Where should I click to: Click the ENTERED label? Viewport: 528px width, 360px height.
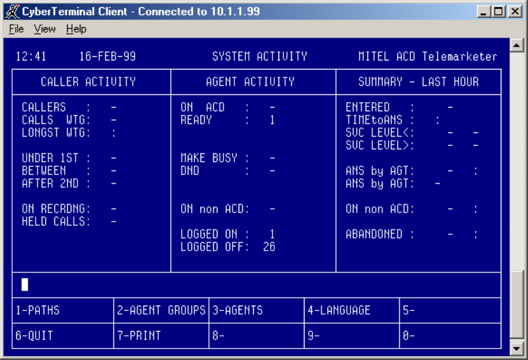368,107
